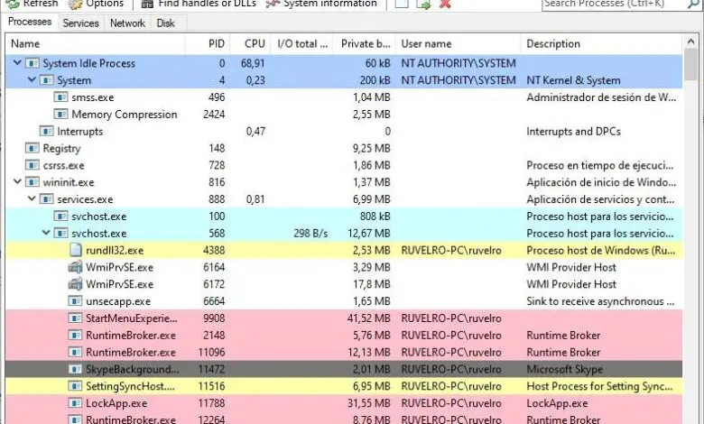
Task: Click the System Idle Process icon
Action: coord(32,63)
